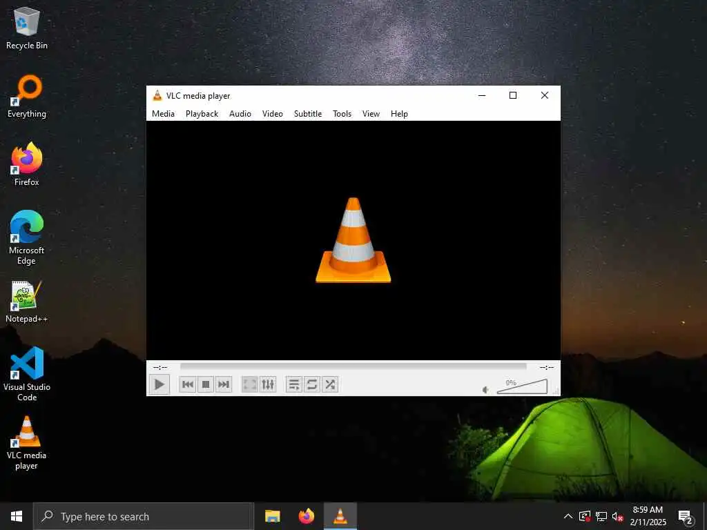Image resolution: width=707 pixels, height=530 pixels.
Task: Open the Playback menu
Action: pos(202,114)
